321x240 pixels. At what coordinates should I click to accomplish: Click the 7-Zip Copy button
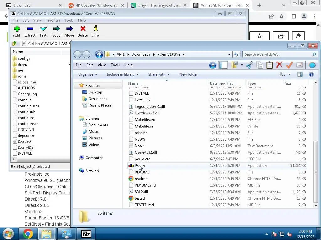56,31
